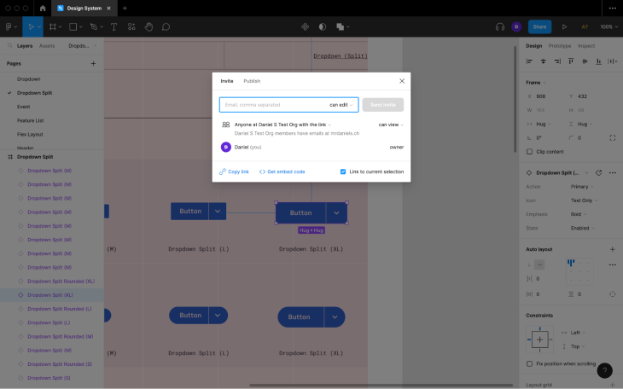Open the zoom level 100% dropdown
623x389 pixels.
pyautogui.click(x=608, y=26)
